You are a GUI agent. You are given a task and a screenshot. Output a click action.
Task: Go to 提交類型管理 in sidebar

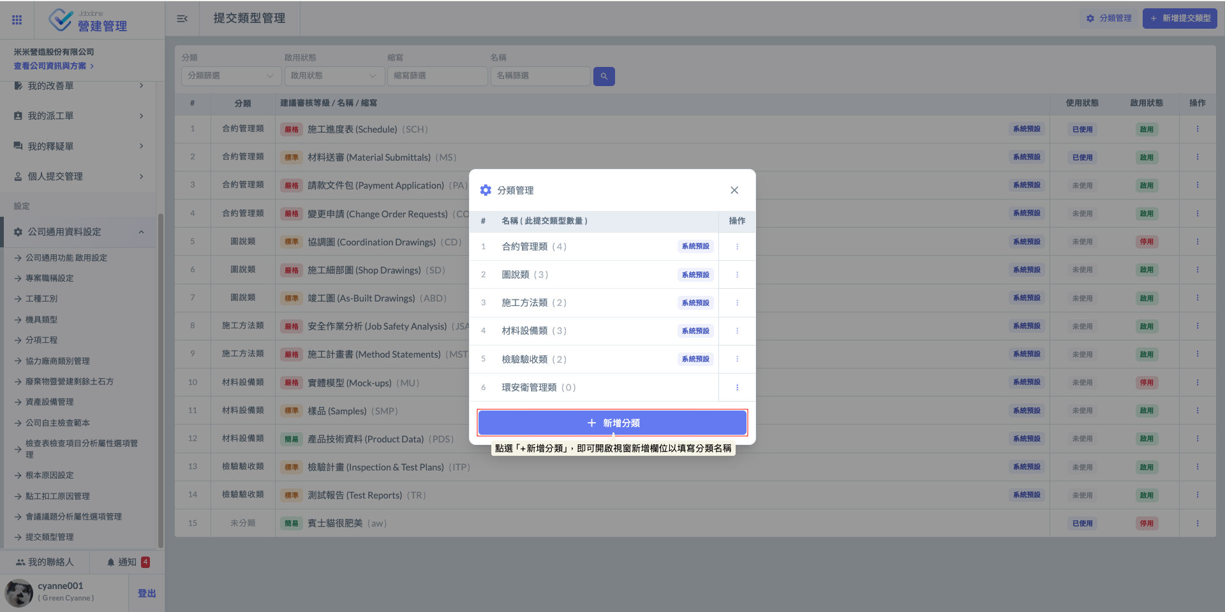(x=49, y=537)
